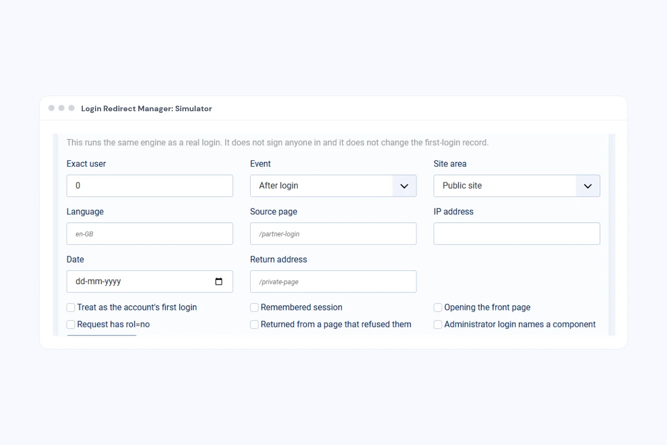
Task: Open the calendar picker icon in Date field
Action: (x=219, y=281)
